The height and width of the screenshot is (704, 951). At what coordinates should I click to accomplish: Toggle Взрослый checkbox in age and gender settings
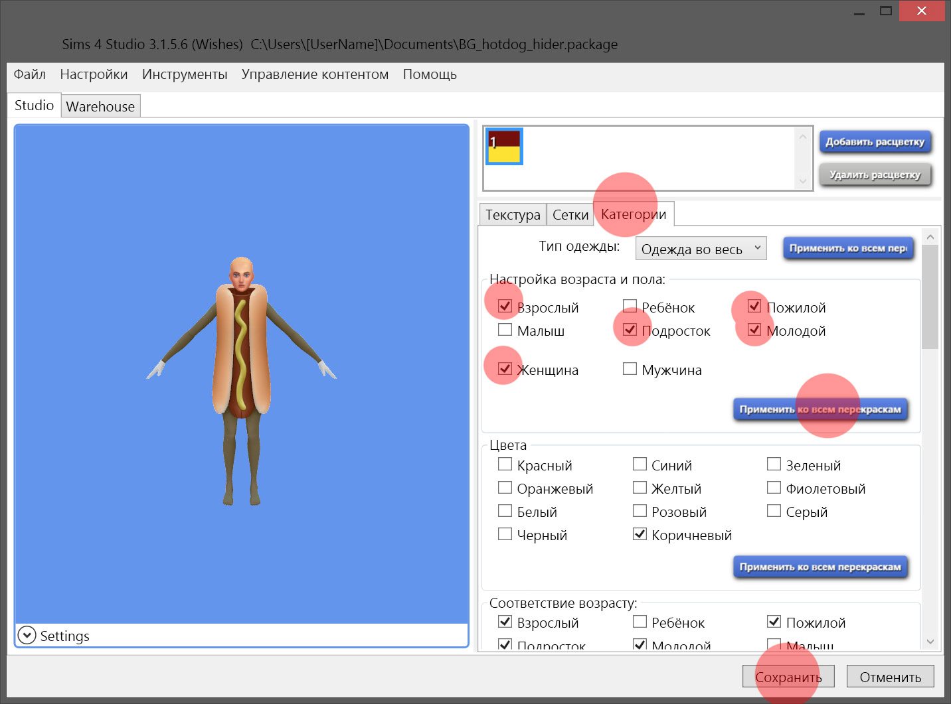point(505,306)
